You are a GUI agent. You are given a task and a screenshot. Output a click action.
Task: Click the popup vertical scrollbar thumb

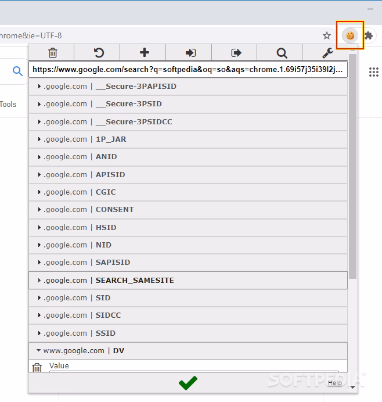[x=352, y=166]
